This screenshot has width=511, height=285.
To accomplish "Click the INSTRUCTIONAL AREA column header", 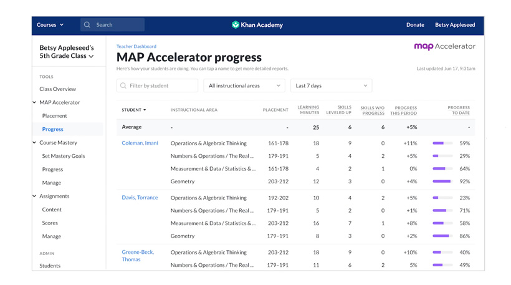I will click(x=194, y=110).
